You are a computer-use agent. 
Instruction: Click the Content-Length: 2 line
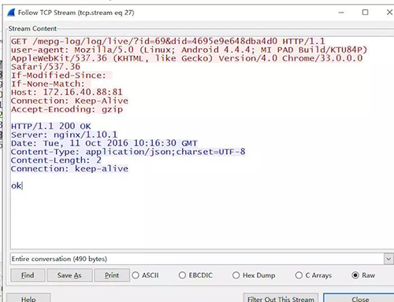[56, 160]
